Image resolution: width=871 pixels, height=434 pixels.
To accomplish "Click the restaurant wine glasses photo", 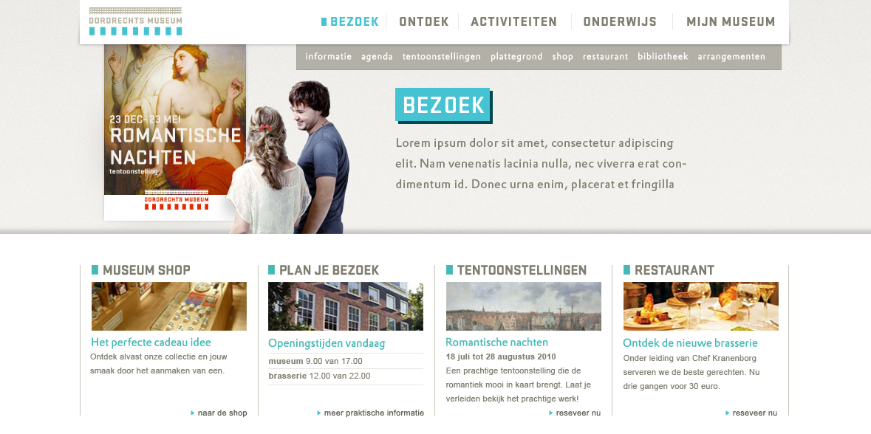I will click(x=700, y=306).
